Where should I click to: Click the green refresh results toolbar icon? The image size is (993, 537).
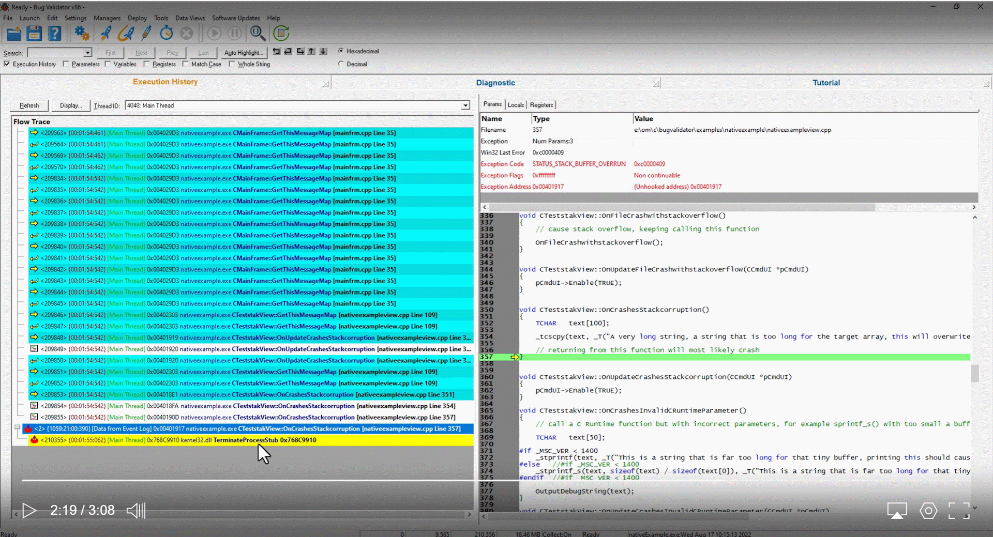click(281, 33)
